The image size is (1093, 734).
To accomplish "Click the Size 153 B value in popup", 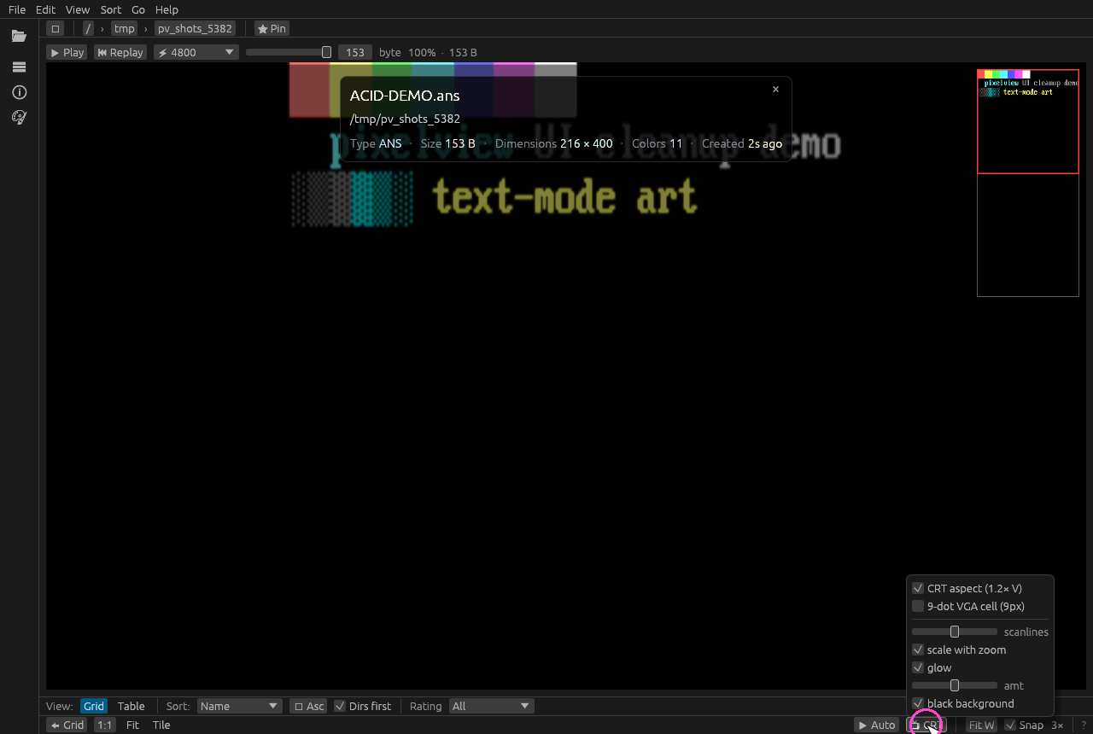I will pos(460,143).
